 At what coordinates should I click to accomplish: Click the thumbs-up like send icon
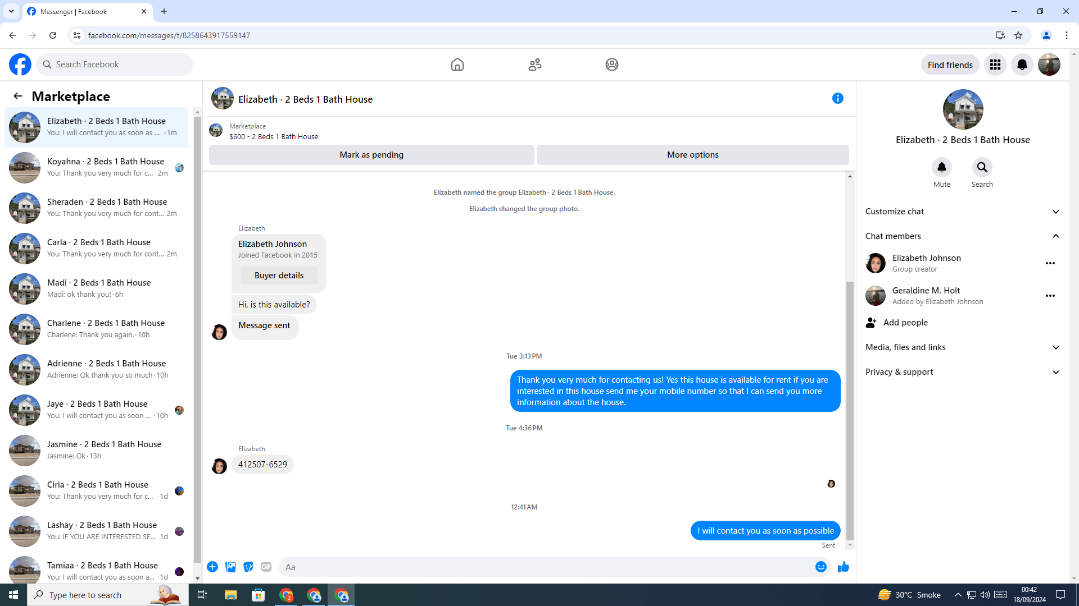[x=843, y=567]
